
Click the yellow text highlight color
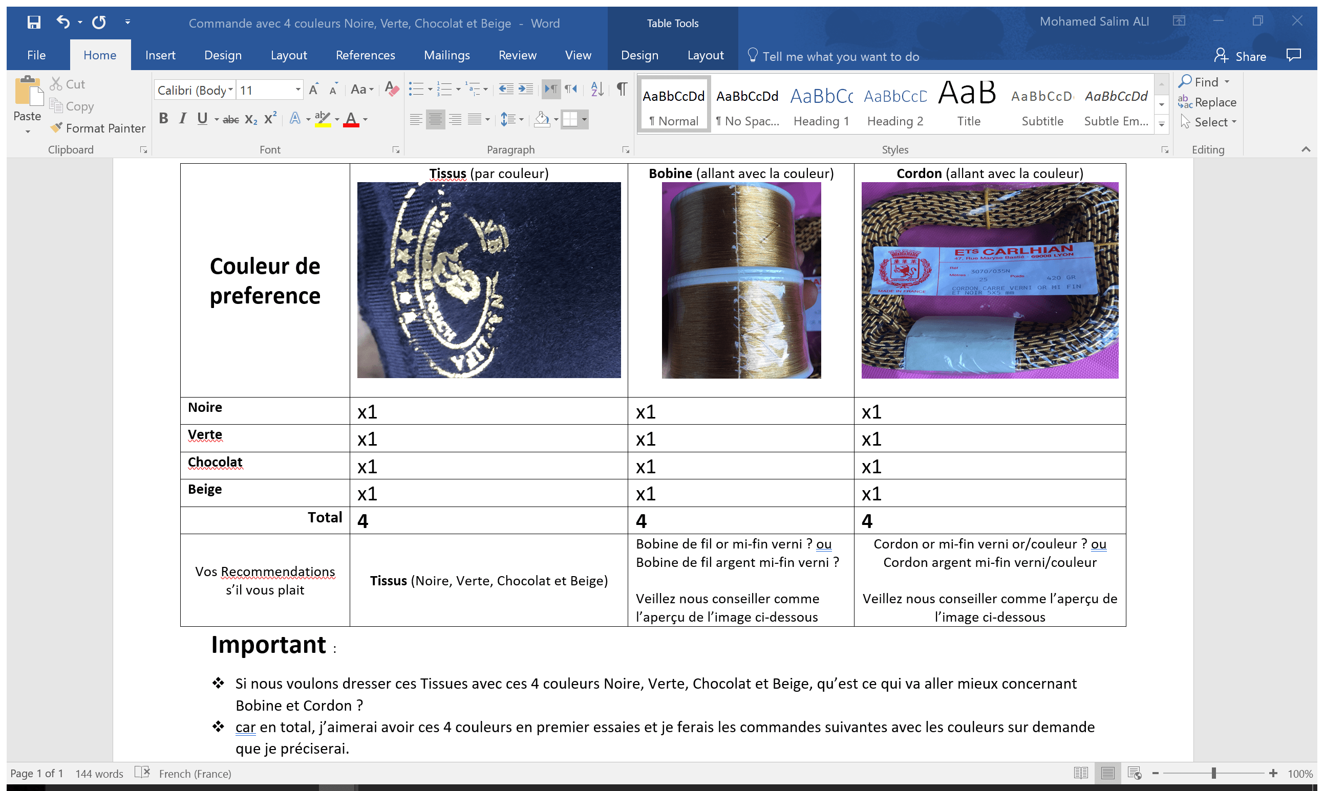323,119
